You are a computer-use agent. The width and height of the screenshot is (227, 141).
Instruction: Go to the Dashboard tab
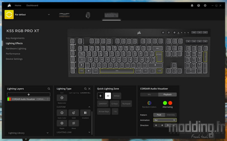coord(32,5)
